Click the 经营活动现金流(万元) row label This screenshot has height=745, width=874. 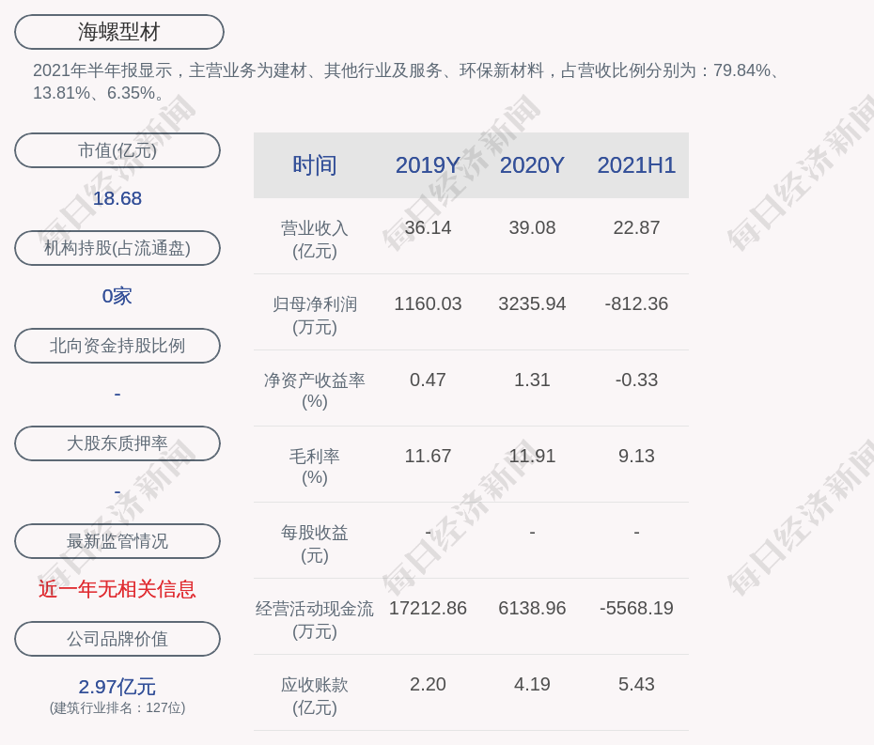point(315,619)
